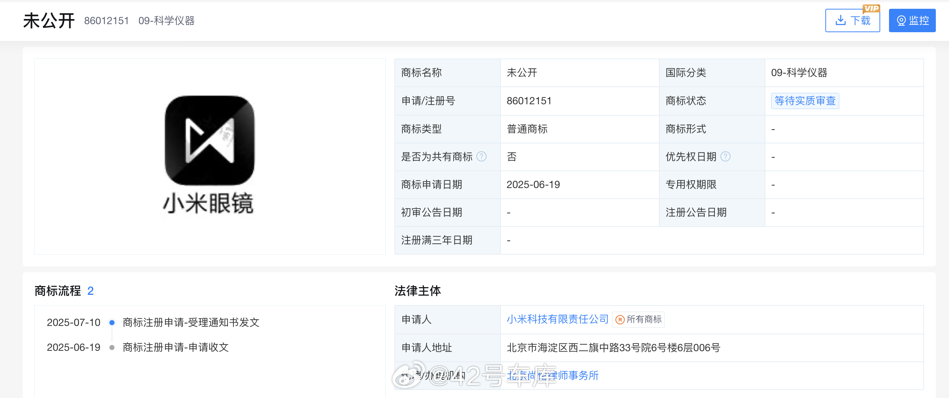The image size is (949, 398).
Task: Click the 商标名称 value 未公开
Action: [x=522, y=72]
